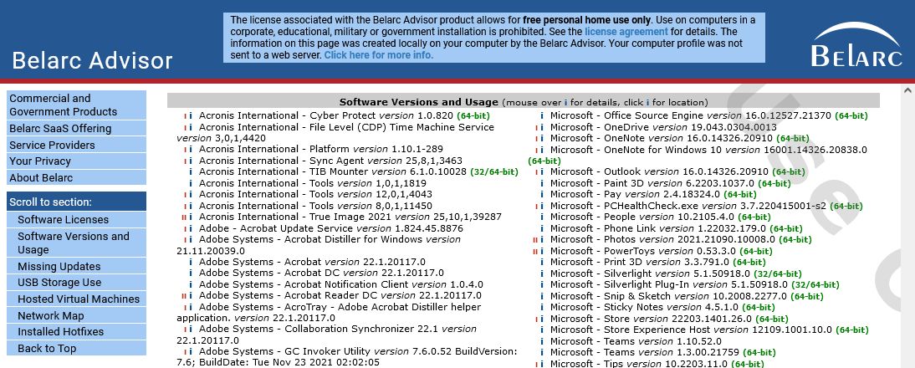Open Commercial and Government Products page
Screen dimensions: 915x368
[76, 105]
